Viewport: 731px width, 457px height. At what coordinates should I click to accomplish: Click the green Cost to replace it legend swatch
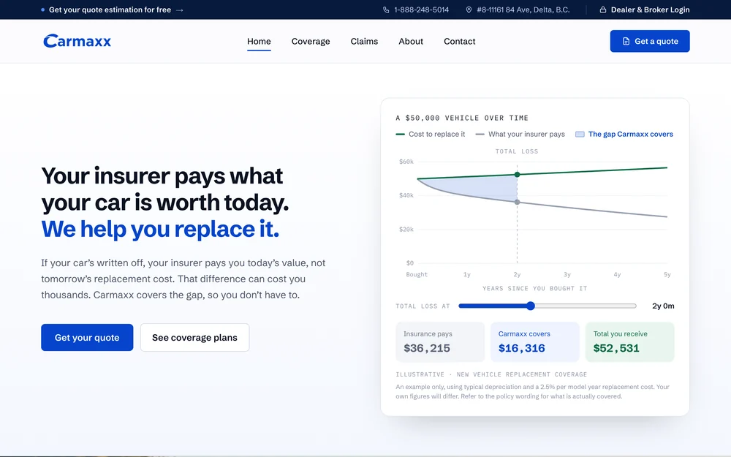pos(400,135)
